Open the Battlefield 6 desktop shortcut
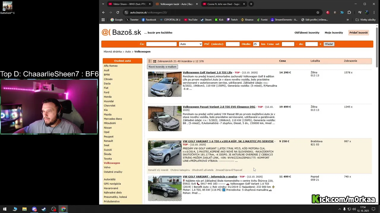 point(7,8)
